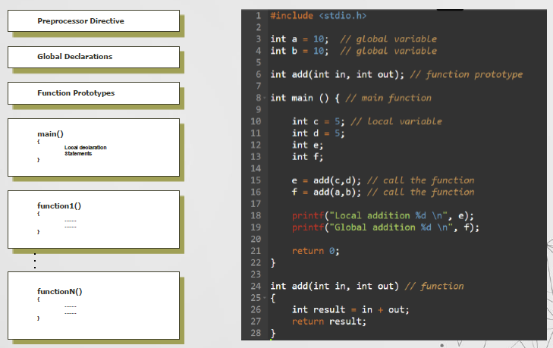Place cursor on the 'return result;' statement
553x348 pixels.
pyautogui.click(x=328, y=321)
